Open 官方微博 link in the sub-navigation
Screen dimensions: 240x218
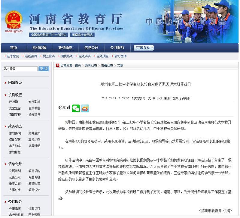tap(121, 56)
